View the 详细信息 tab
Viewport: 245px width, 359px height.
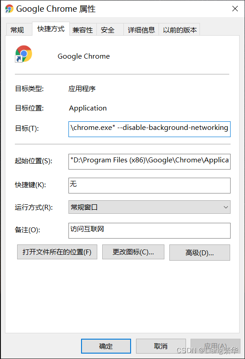tap(141, 29)
